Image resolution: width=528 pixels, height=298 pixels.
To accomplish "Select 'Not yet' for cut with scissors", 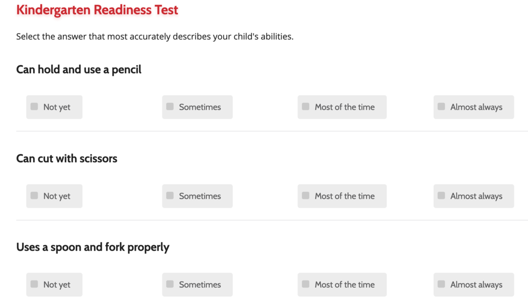I will click(54, 196).
